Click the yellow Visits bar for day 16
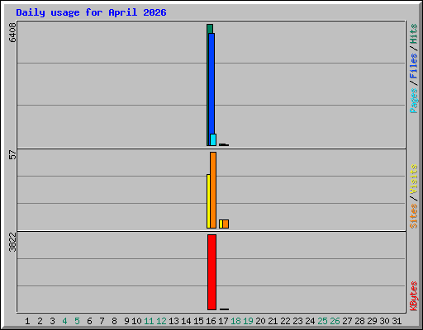 [x=208, y=201]
